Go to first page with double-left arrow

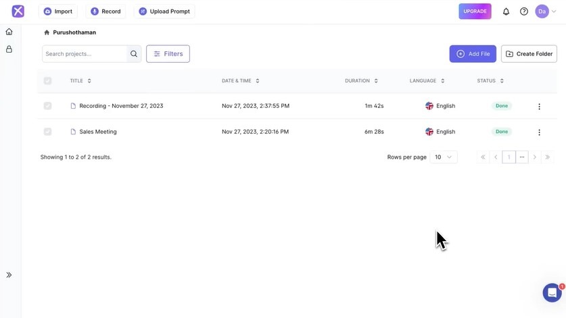coord(483,157)
